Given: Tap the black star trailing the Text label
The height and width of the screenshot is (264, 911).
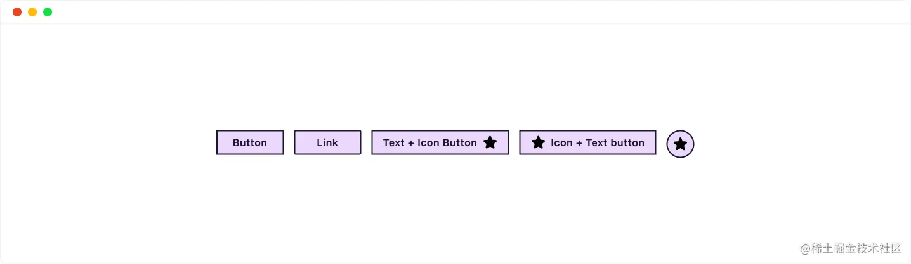Looking at the screenshot, I should [x=490, y=142].
